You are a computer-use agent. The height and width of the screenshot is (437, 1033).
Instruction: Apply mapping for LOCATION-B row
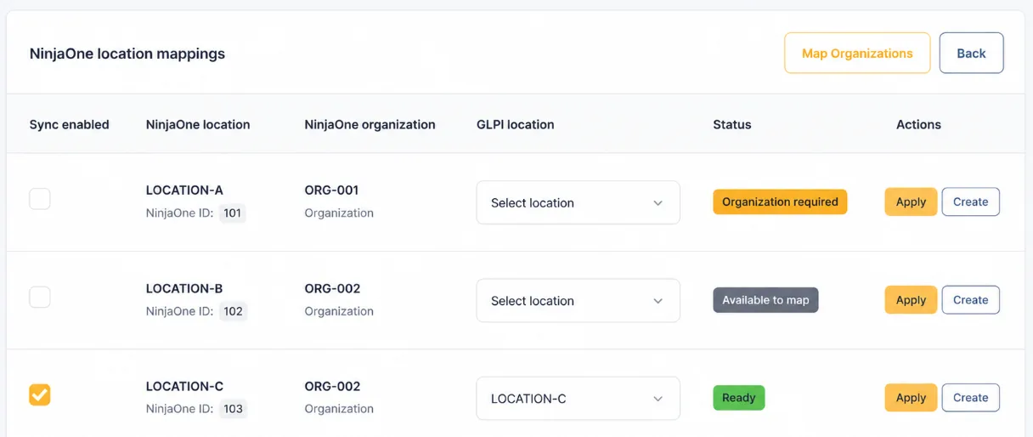pos(911,299)
